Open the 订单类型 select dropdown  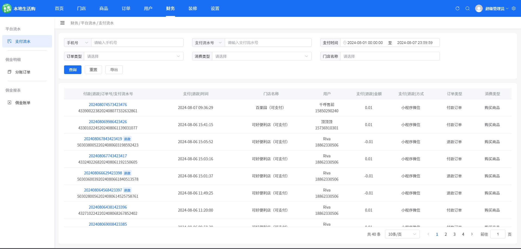click(x=134, y=56)
